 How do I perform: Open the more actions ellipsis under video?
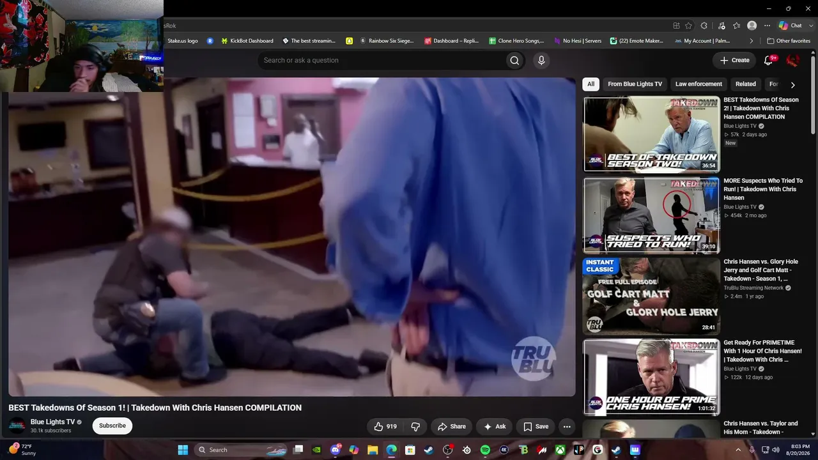pos(567,426)
